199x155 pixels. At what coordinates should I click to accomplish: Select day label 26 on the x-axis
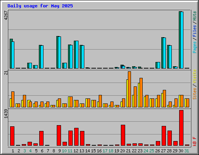[x=157, y=151]
